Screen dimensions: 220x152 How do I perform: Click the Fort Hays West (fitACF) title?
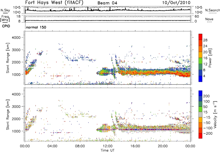click(54, 3)
